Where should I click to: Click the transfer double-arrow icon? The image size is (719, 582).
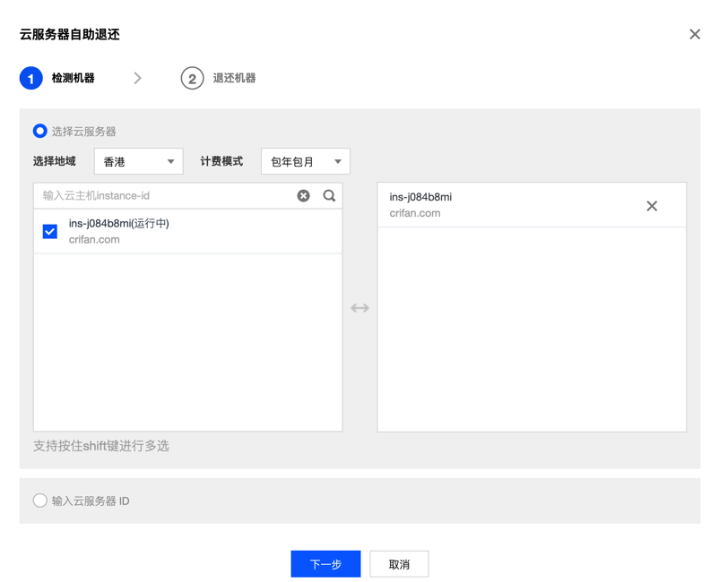[360, 308]
